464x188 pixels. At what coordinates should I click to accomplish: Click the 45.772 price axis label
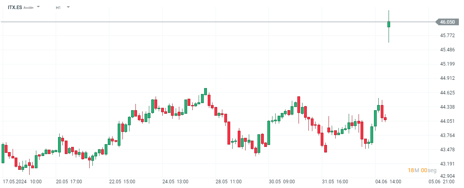pyautogui.click(x=447, y=36)
